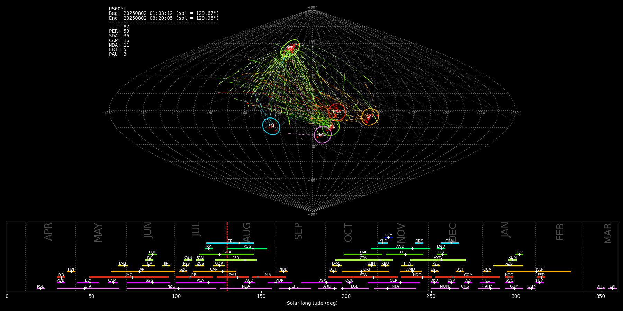Viewport: 623px width, 311px height.
Task: Click the PER radiant ellipse on the sky map
Action: tap(290, 48)
